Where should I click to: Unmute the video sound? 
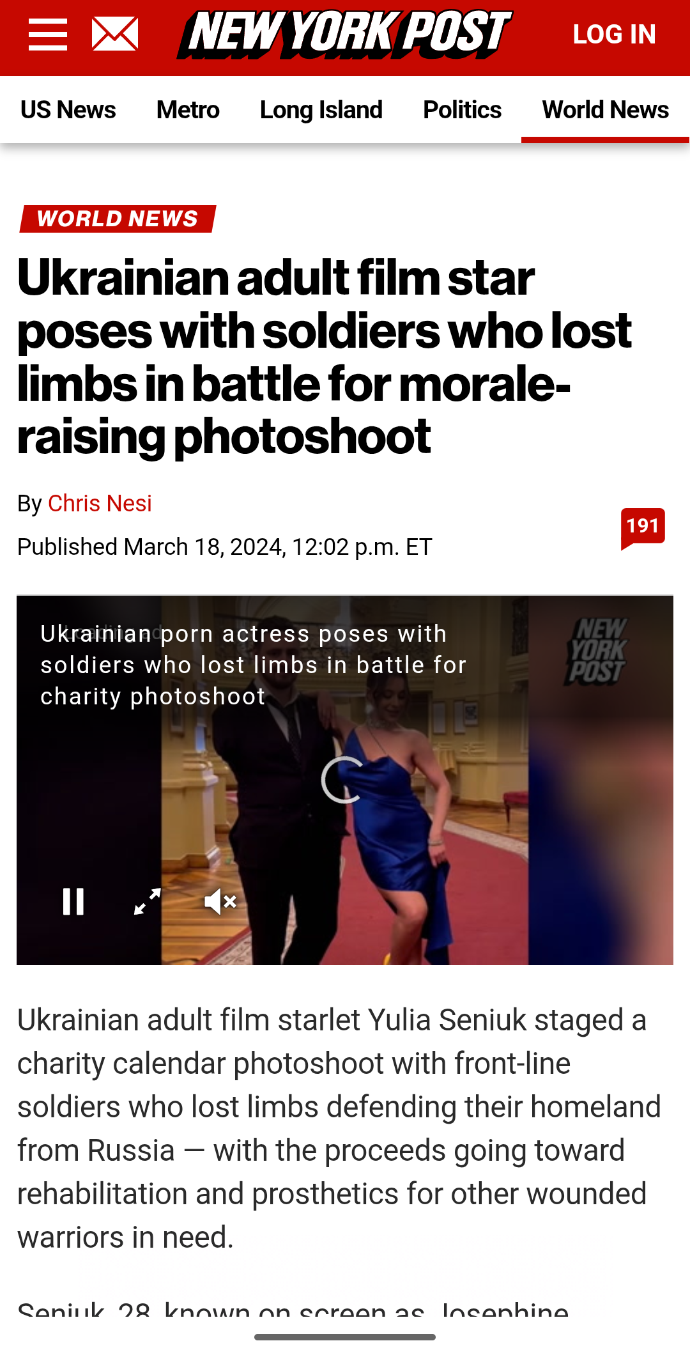tap(220, 902)
